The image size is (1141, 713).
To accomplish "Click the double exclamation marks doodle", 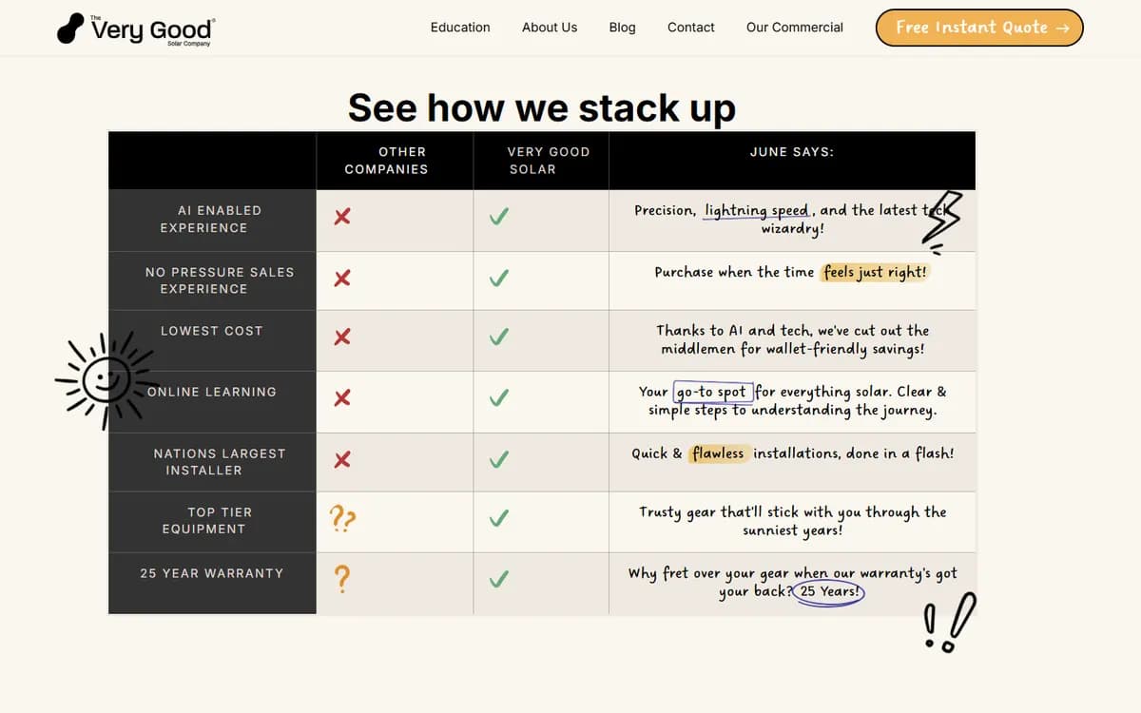I will [x=949, y=623].
